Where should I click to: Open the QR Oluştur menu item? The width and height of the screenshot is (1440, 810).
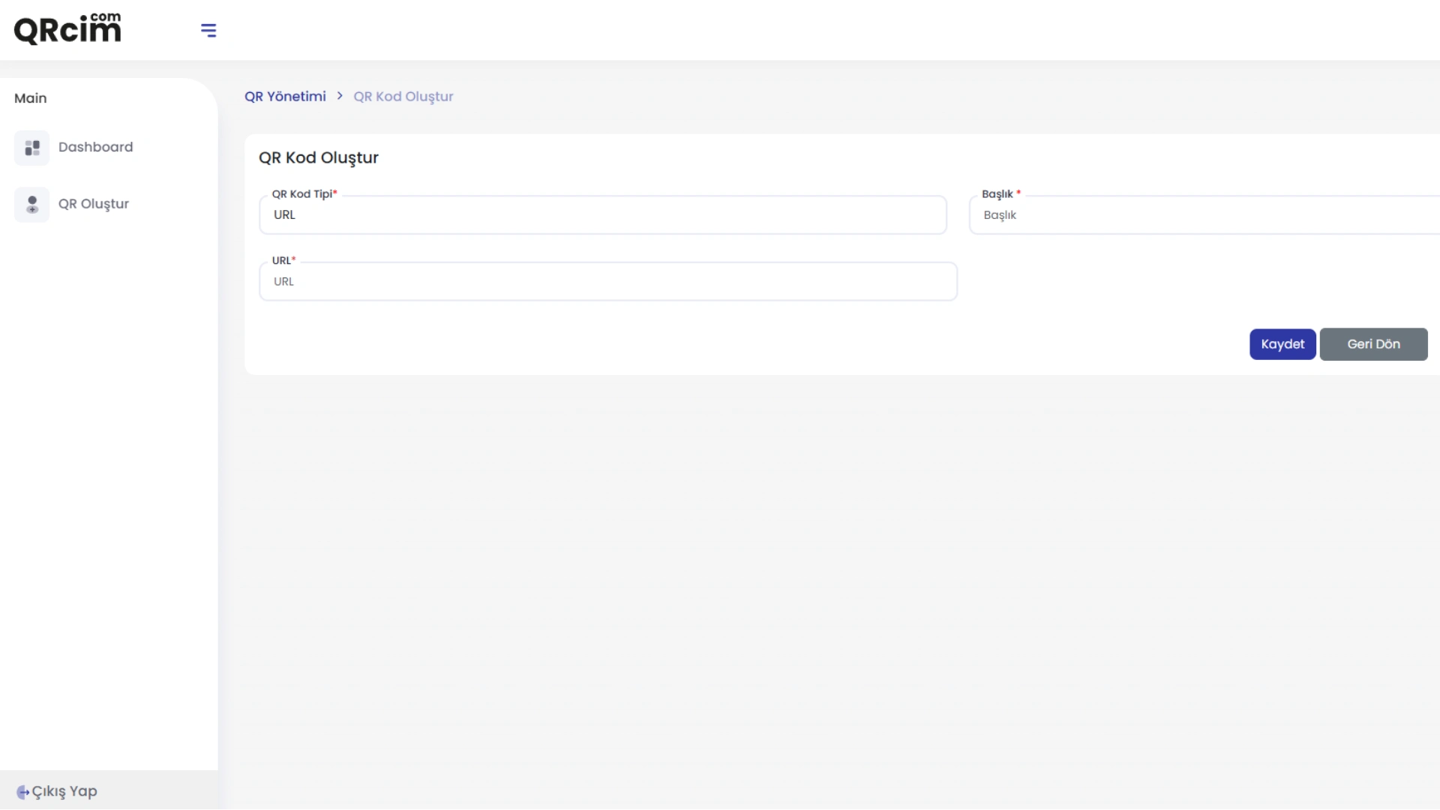(94, 204)
